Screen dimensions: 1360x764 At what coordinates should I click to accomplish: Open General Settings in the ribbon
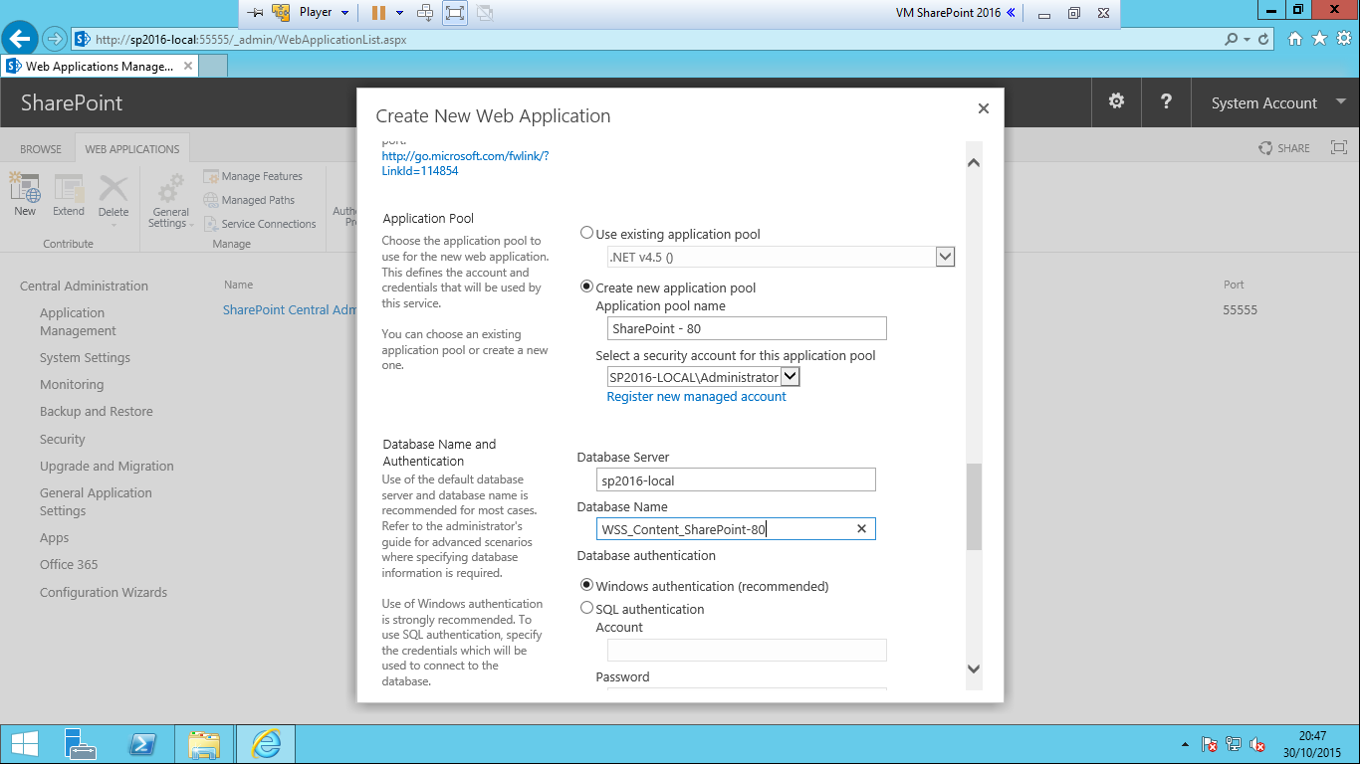point(170,201)
